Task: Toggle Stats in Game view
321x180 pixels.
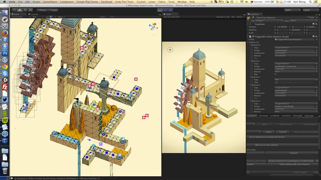Action: (233, 17)
